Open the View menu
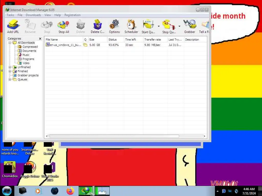Screen dimensions: 262x196 pos(48,15)
